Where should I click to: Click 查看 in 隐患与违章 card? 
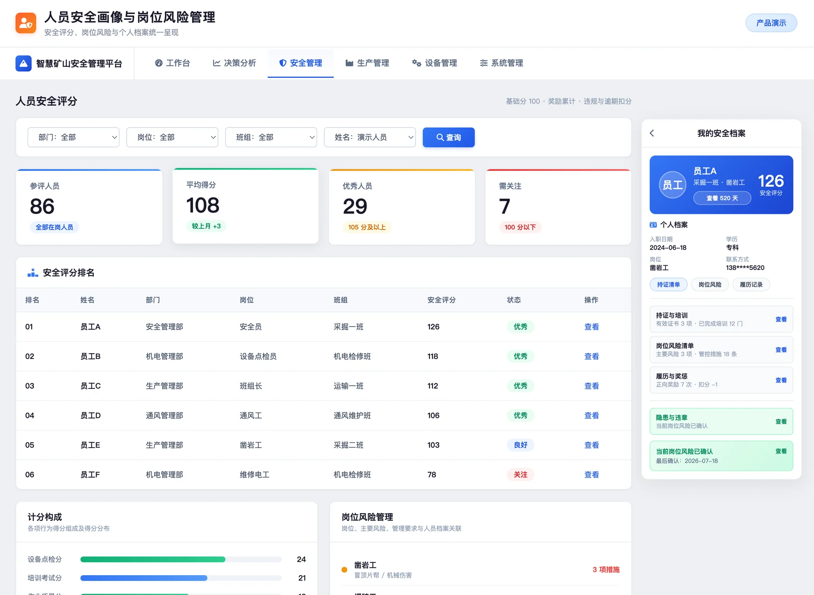click(781, 421)
